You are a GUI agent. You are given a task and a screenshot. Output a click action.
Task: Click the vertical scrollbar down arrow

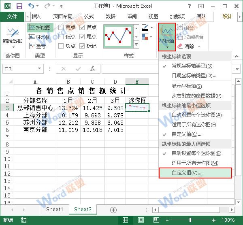238,202
